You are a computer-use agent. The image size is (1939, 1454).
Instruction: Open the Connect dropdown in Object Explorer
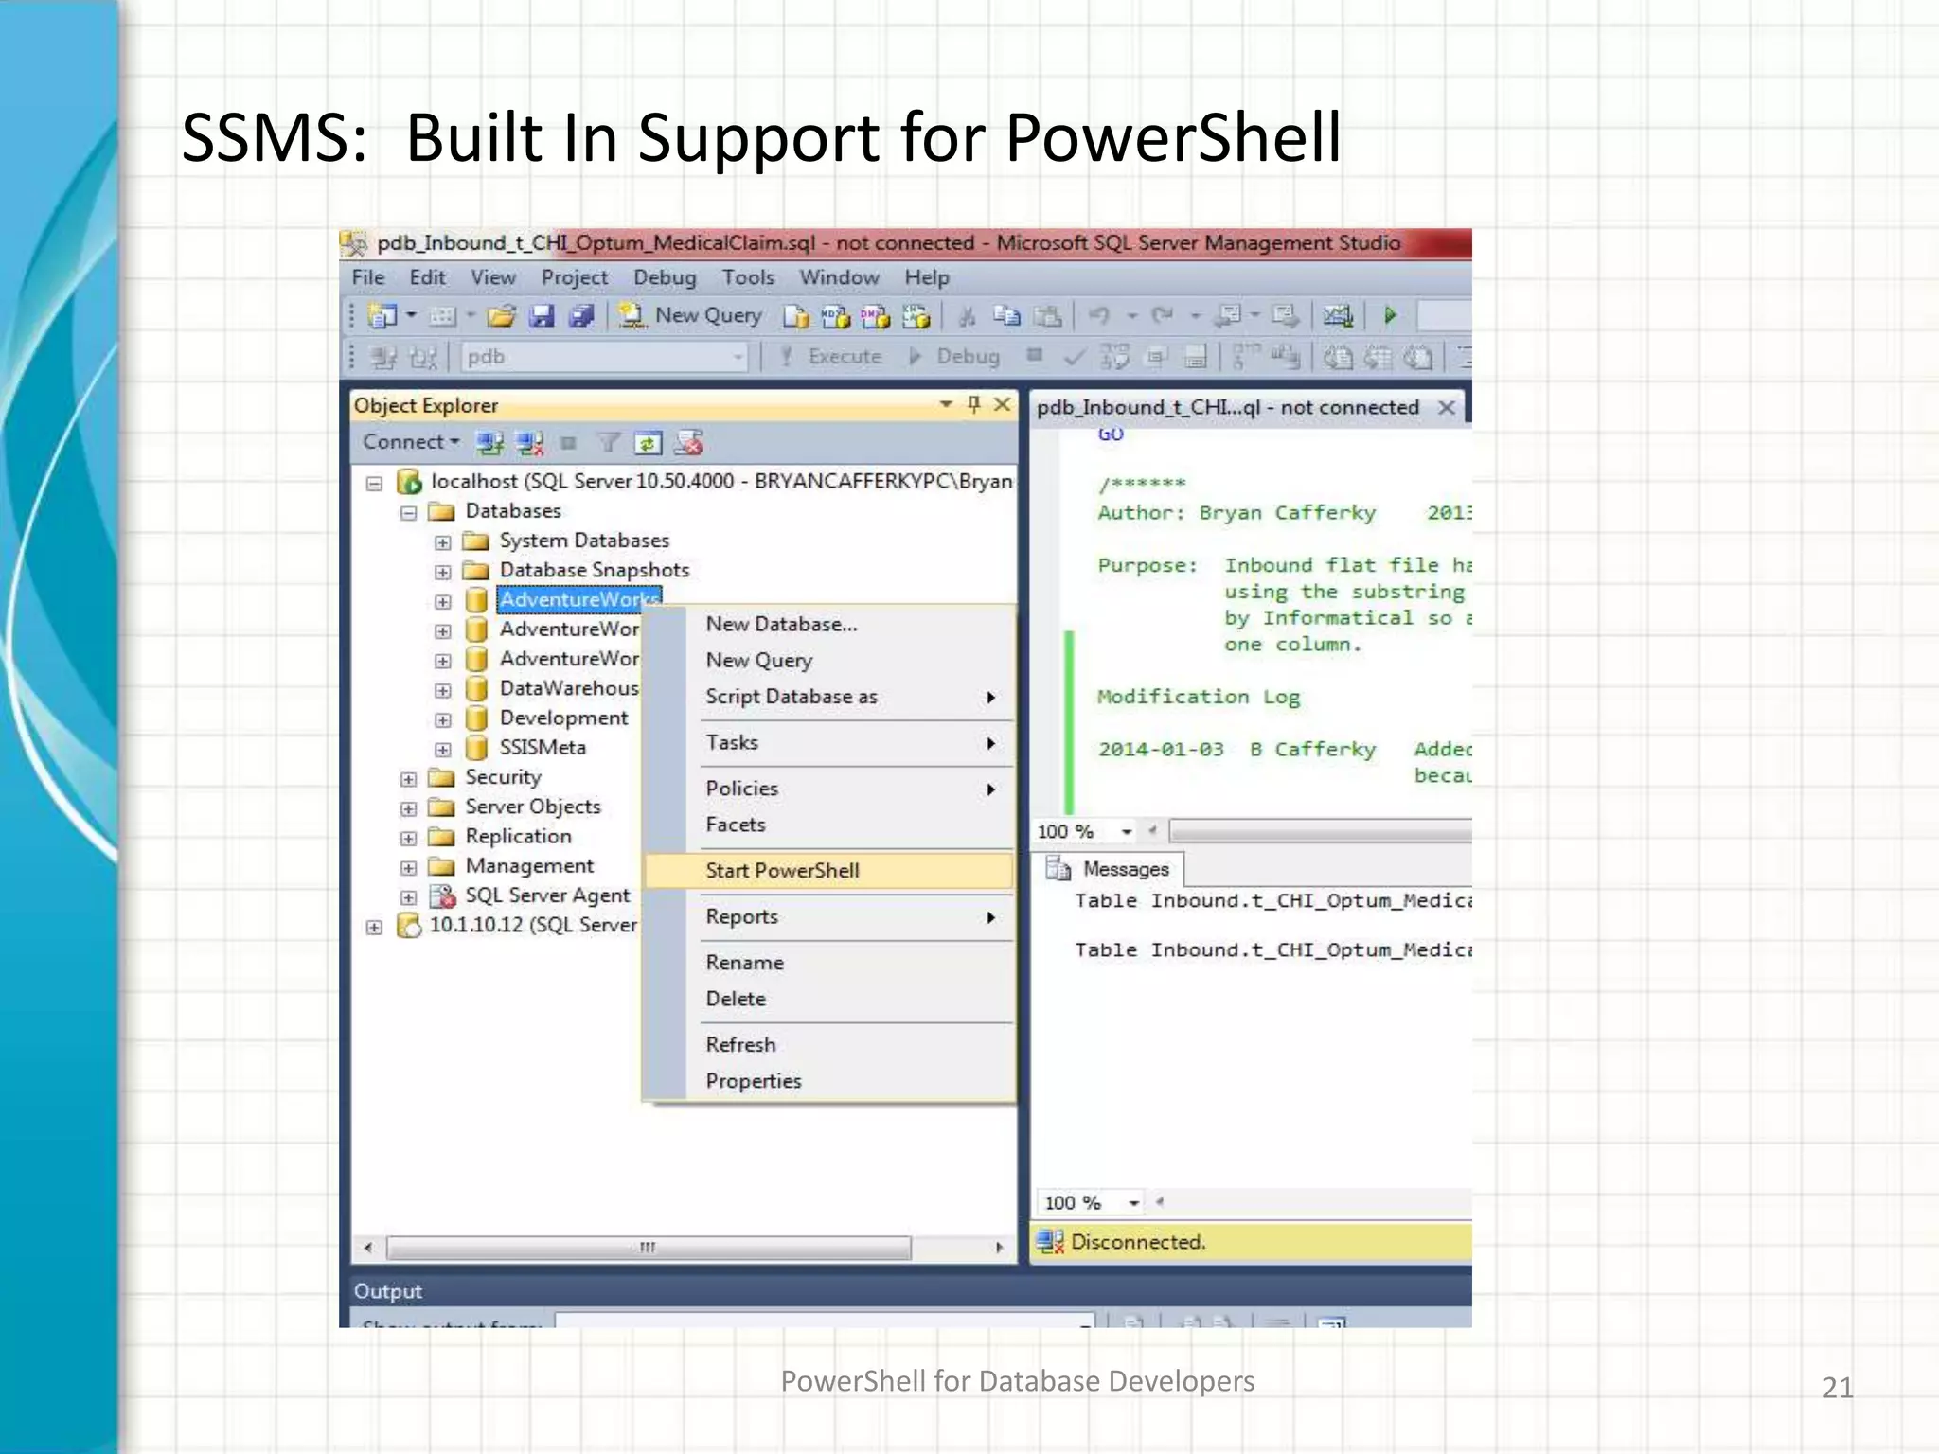(411, 442)
